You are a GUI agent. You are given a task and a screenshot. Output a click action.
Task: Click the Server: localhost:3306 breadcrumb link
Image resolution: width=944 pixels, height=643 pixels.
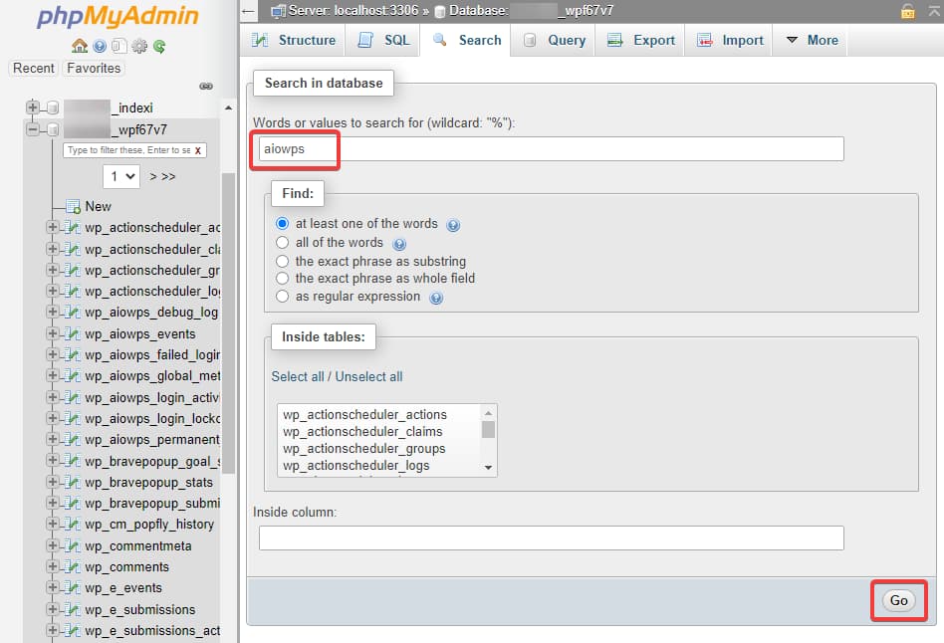click(x=353, y=10)
